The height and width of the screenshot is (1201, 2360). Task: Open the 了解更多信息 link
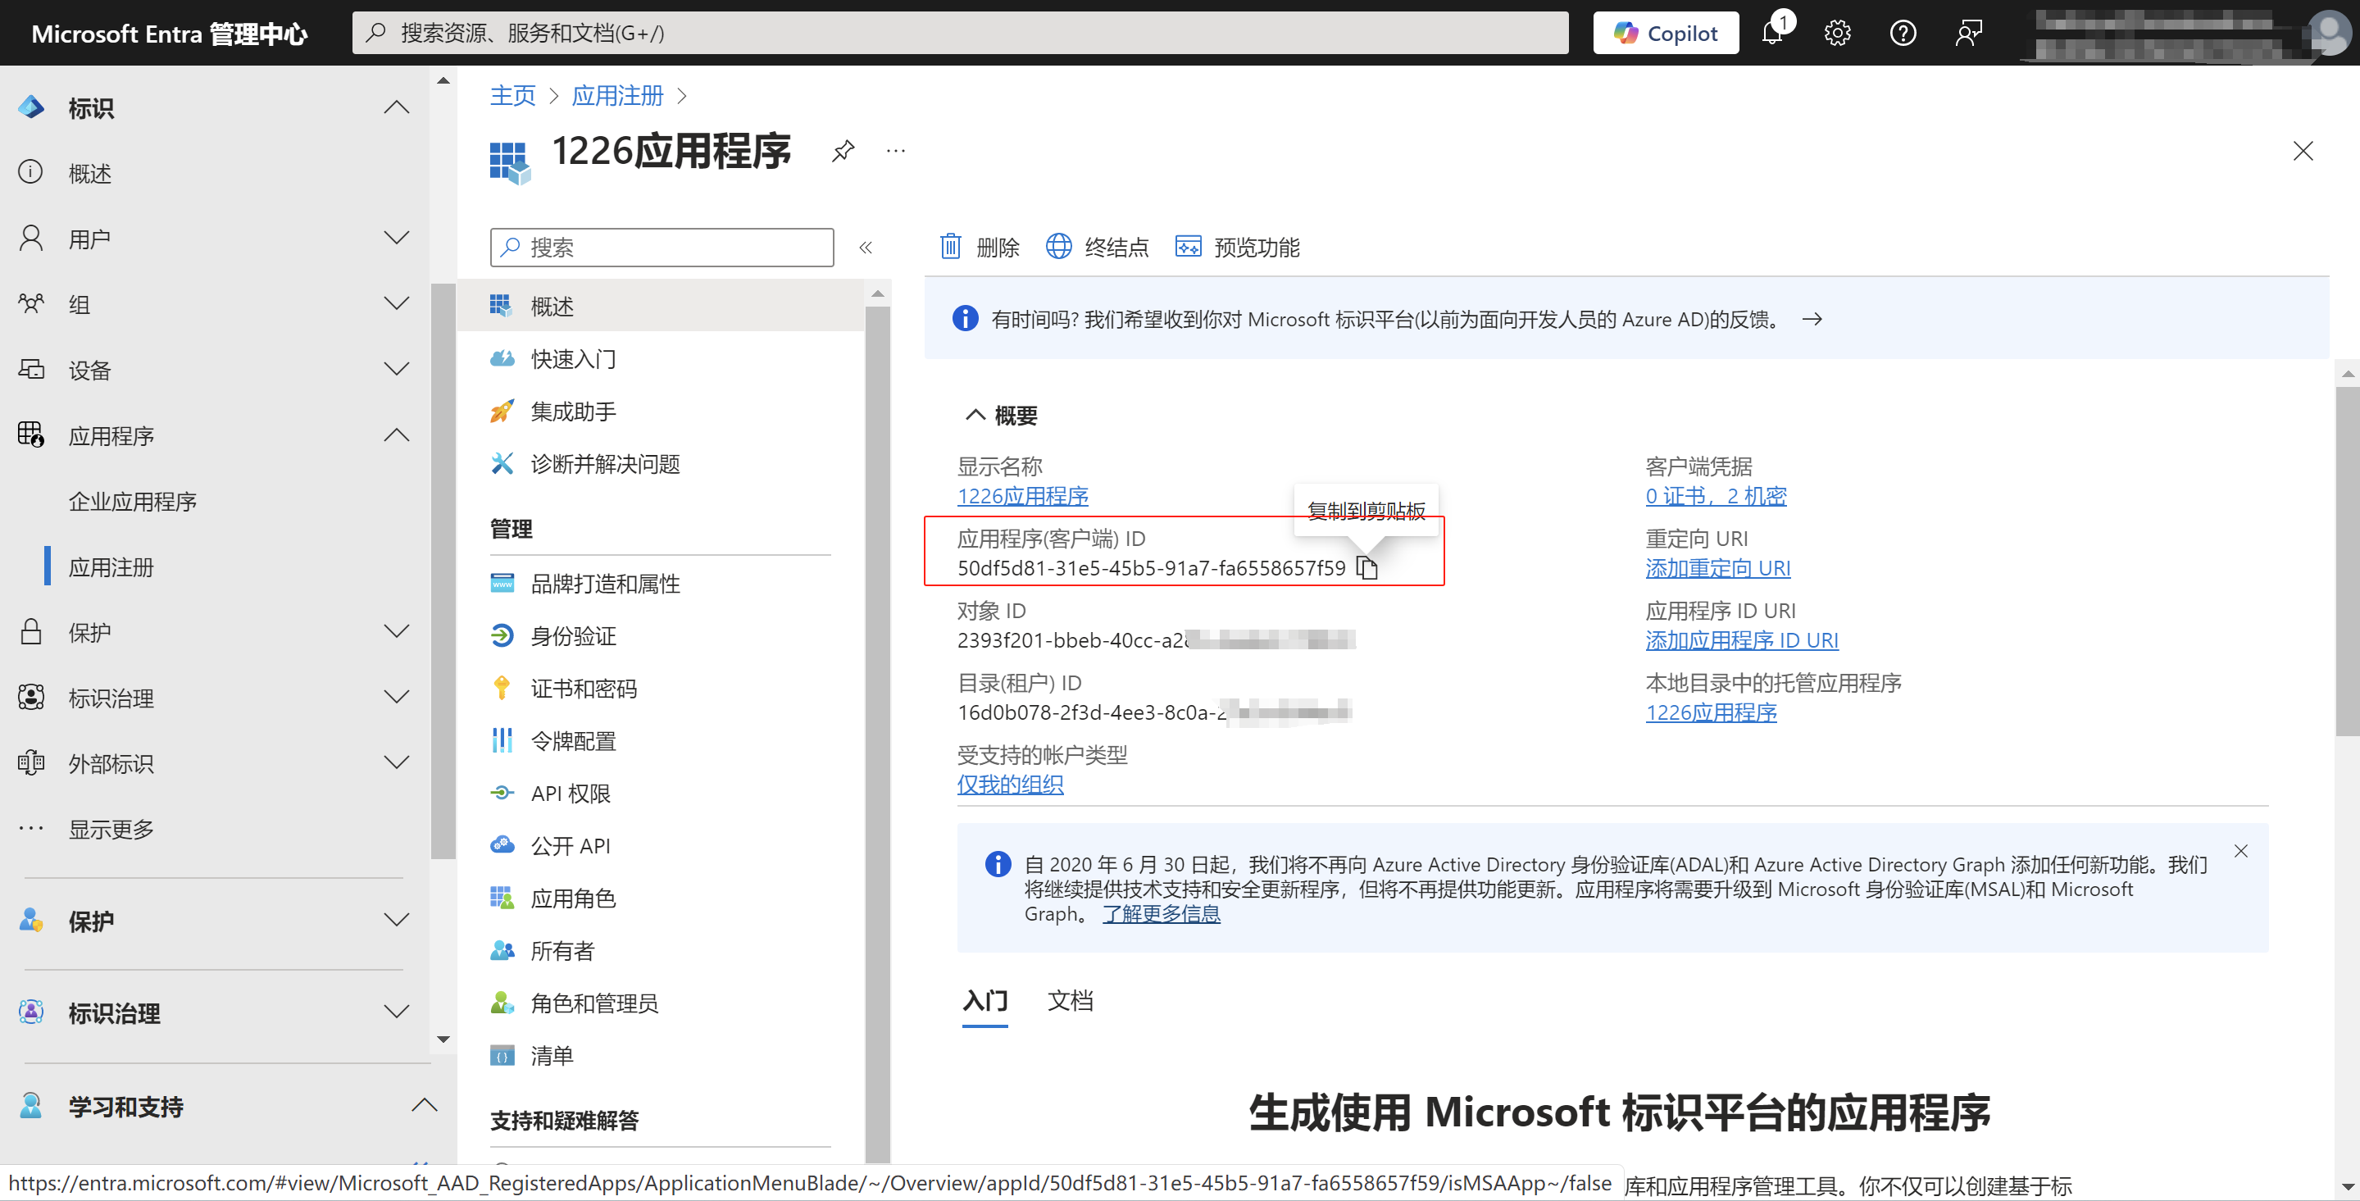[1161, 913]
